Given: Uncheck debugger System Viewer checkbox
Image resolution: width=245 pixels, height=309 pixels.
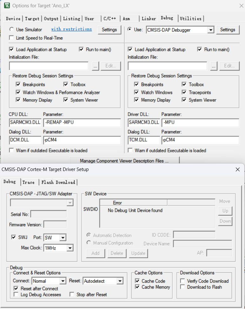Looking at the screenshot, I should click(x=184, y=100).
